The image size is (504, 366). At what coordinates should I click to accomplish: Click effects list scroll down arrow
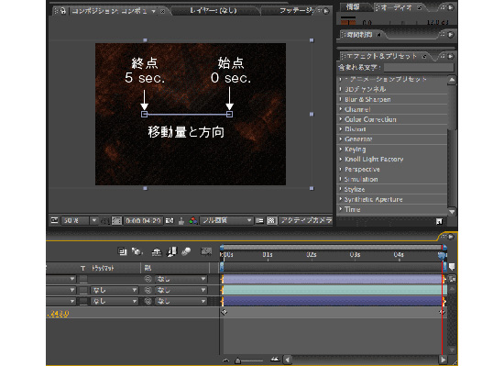pyautogui.click(x=452, y=212)
